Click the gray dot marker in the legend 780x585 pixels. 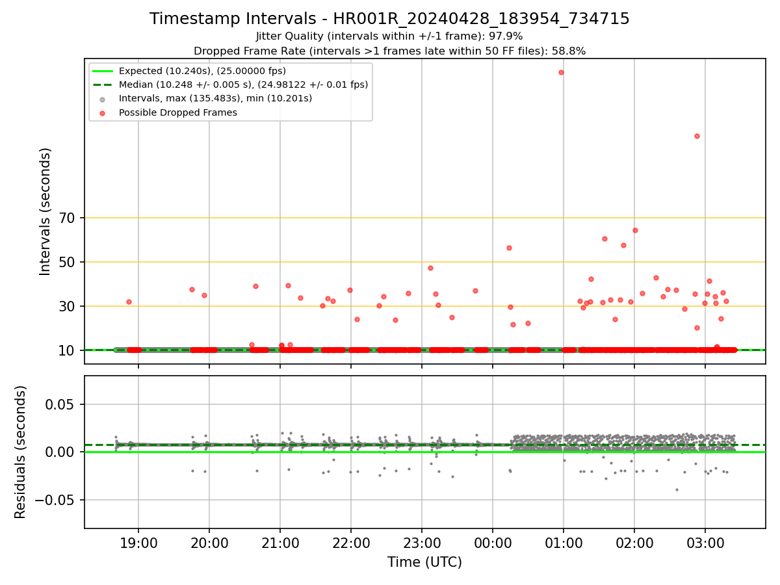pyautogui.click(x=103, y=99)
